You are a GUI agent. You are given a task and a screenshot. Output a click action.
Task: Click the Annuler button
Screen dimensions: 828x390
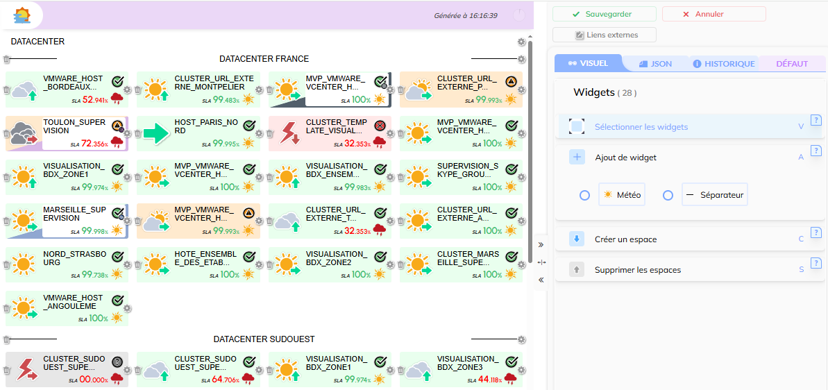713,14
